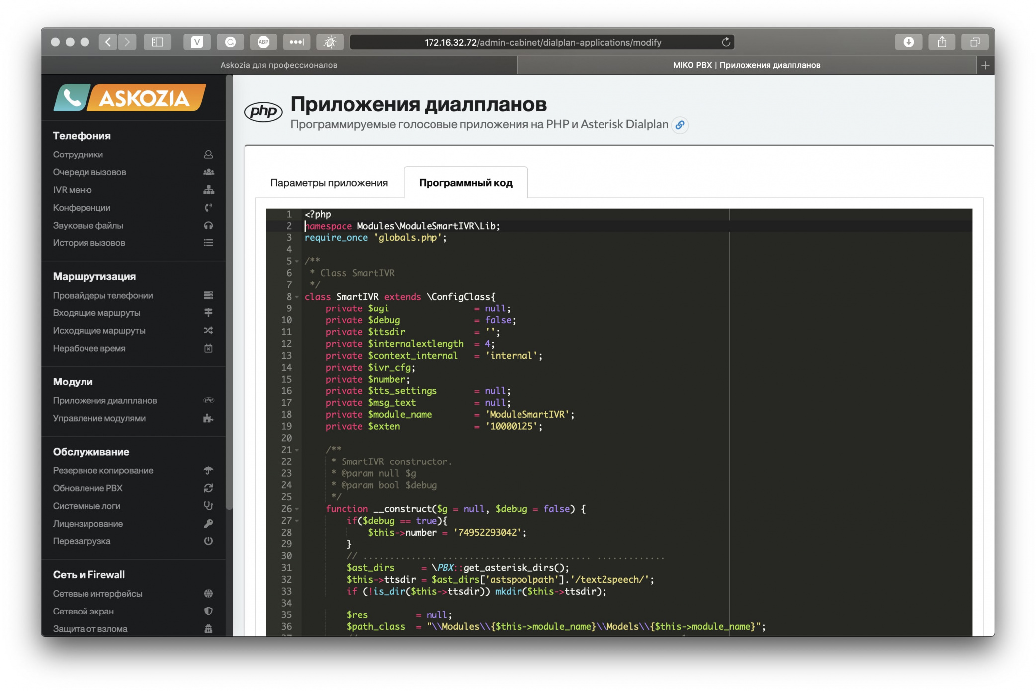Click the shuffle icon beside Исходящие маршруты

[x=208, y=330]
